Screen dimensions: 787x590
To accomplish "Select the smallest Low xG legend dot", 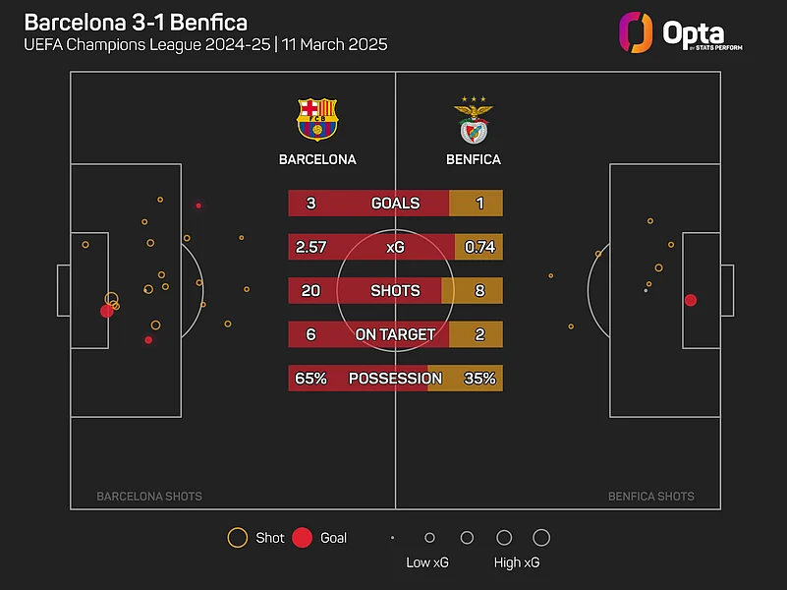I will [392, 538].
